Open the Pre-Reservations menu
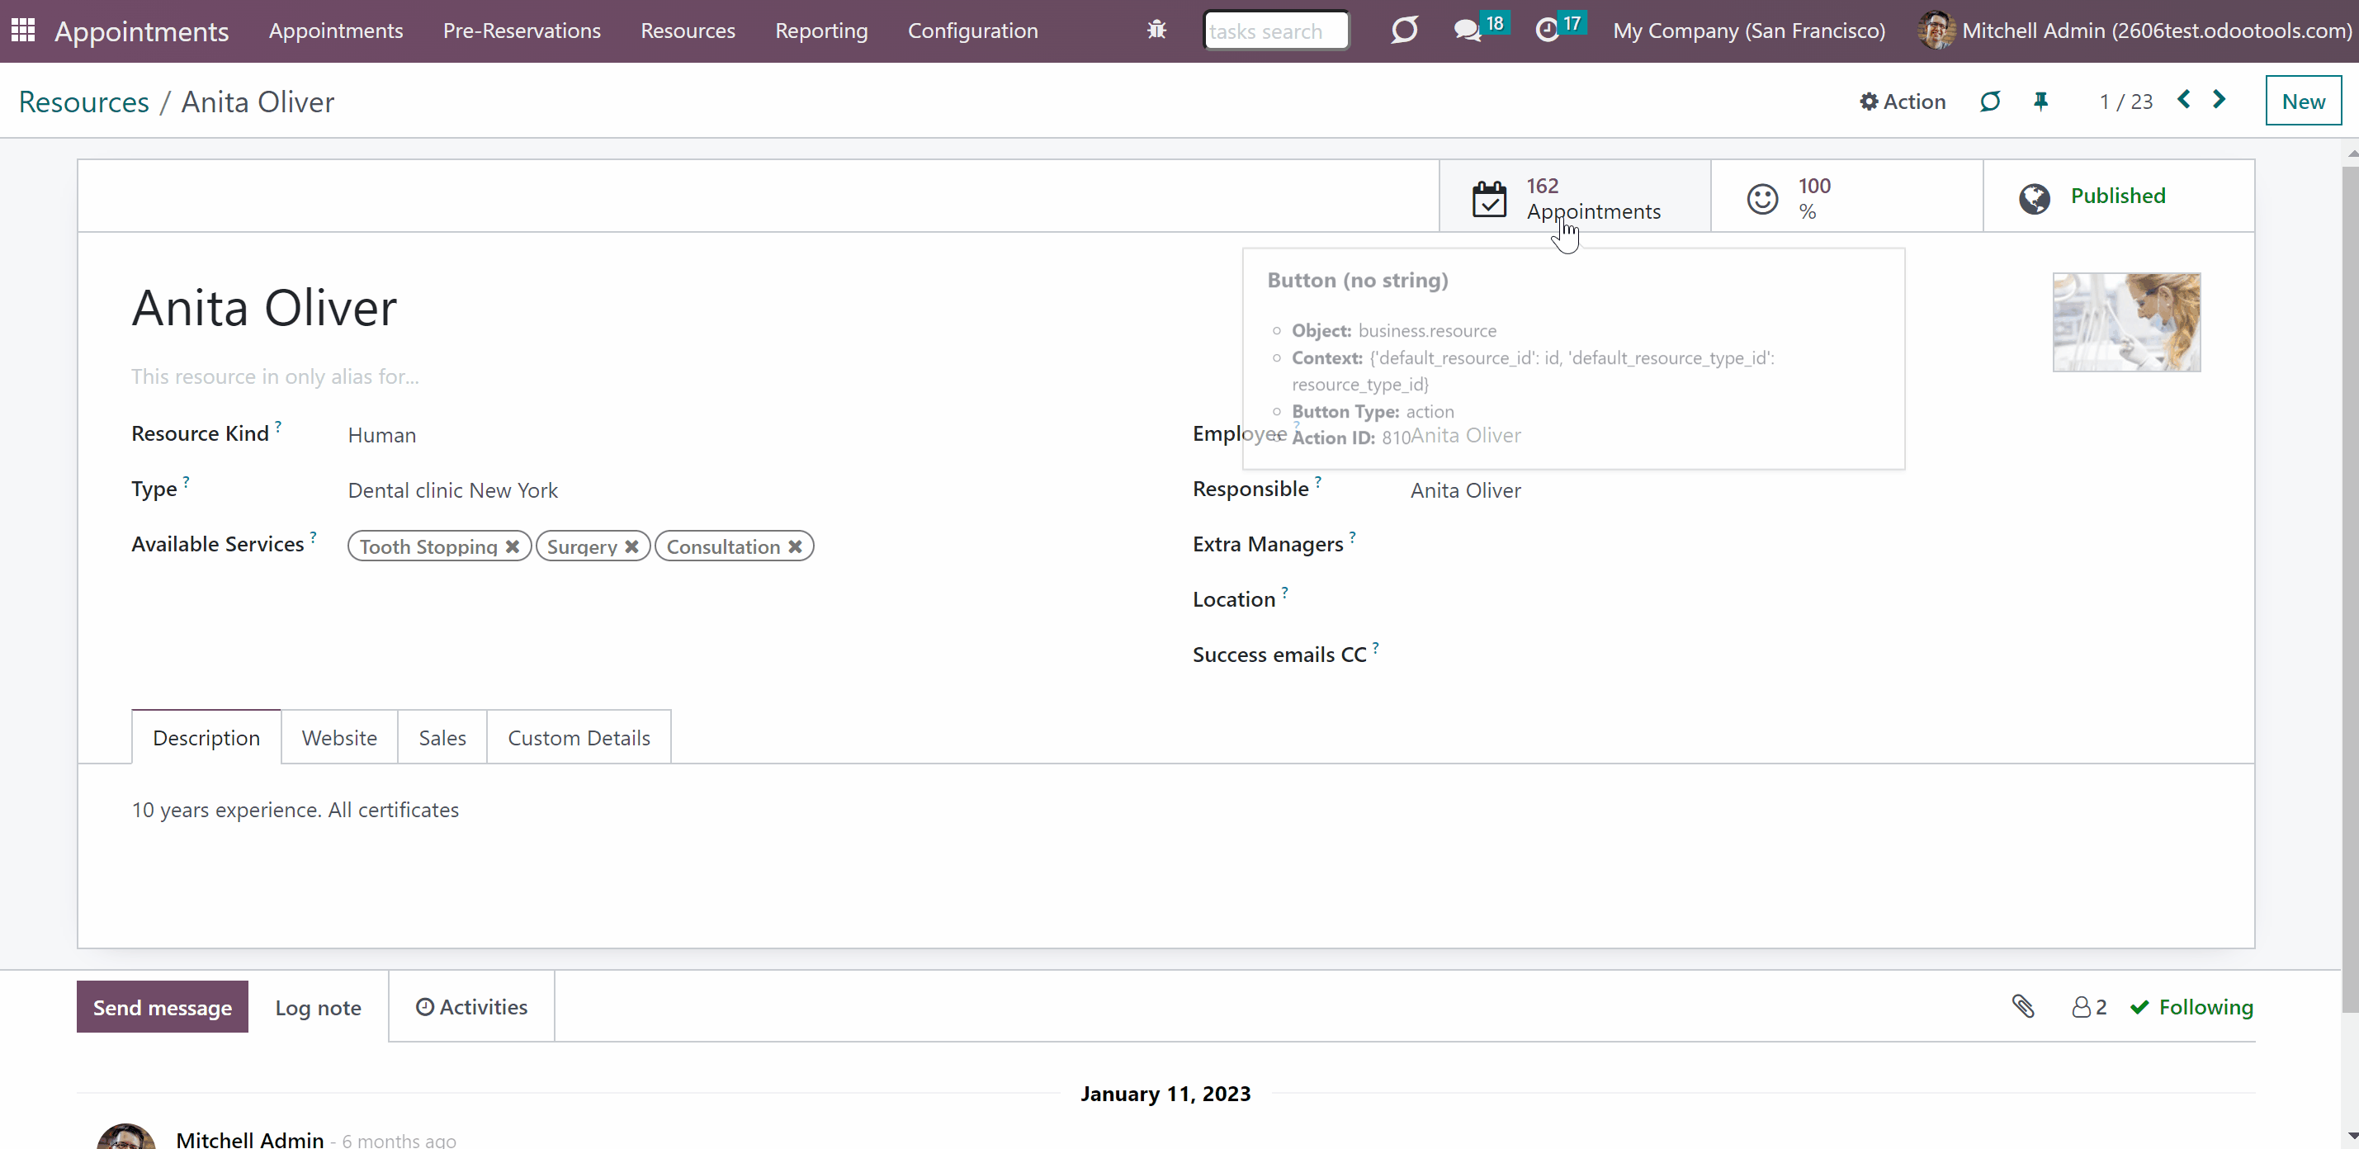 [x=522, y=31]
